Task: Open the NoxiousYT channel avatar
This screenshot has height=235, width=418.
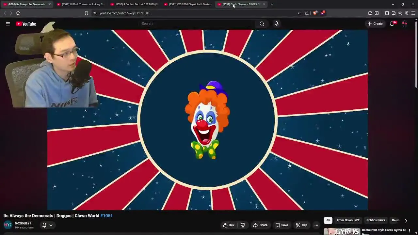Action: [x=8, y=225]
